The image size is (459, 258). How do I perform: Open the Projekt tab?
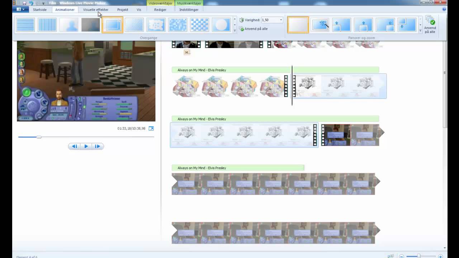[123, 10]
